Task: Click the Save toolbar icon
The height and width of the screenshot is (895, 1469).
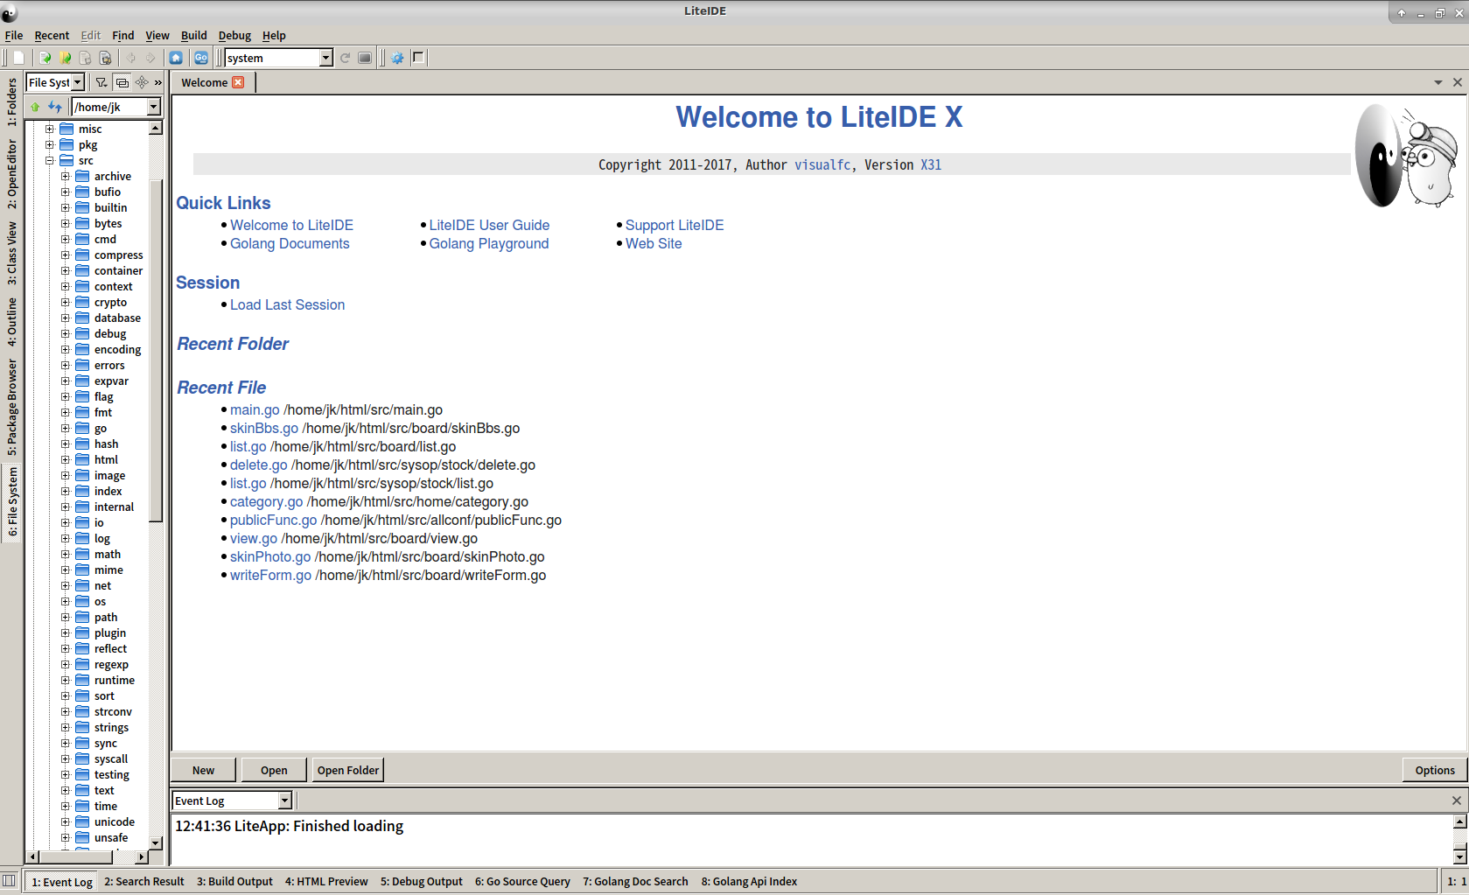Action: coord(86,58)
